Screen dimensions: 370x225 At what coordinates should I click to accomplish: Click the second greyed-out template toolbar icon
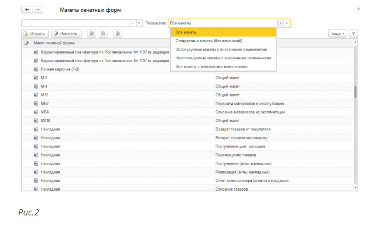(x=103, y=33)
